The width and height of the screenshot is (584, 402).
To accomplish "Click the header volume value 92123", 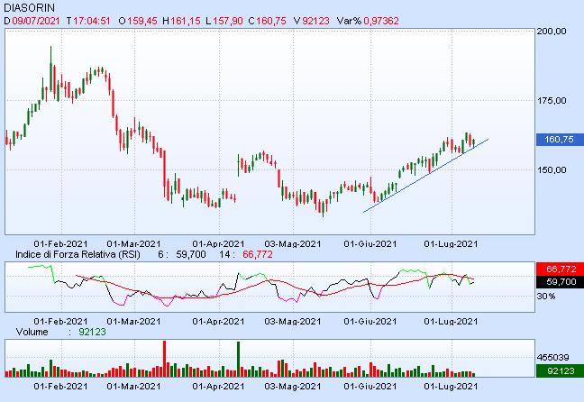I will 315,21.
